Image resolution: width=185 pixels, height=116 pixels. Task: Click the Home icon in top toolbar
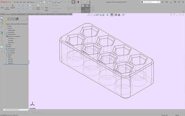point(41,2)
